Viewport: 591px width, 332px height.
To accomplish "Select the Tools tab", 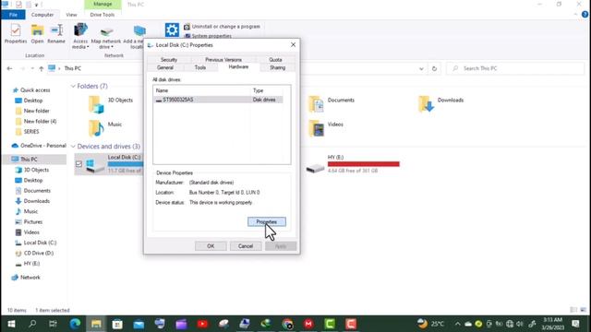I will (200, 67).
